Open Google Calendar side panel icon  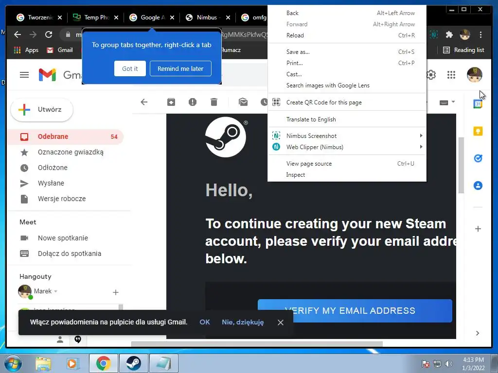click(478, 104)
